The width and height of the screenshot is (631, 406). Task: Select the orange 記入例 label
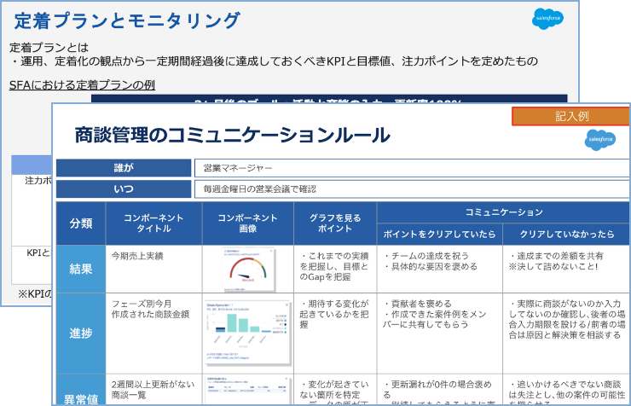coord(570,116)
